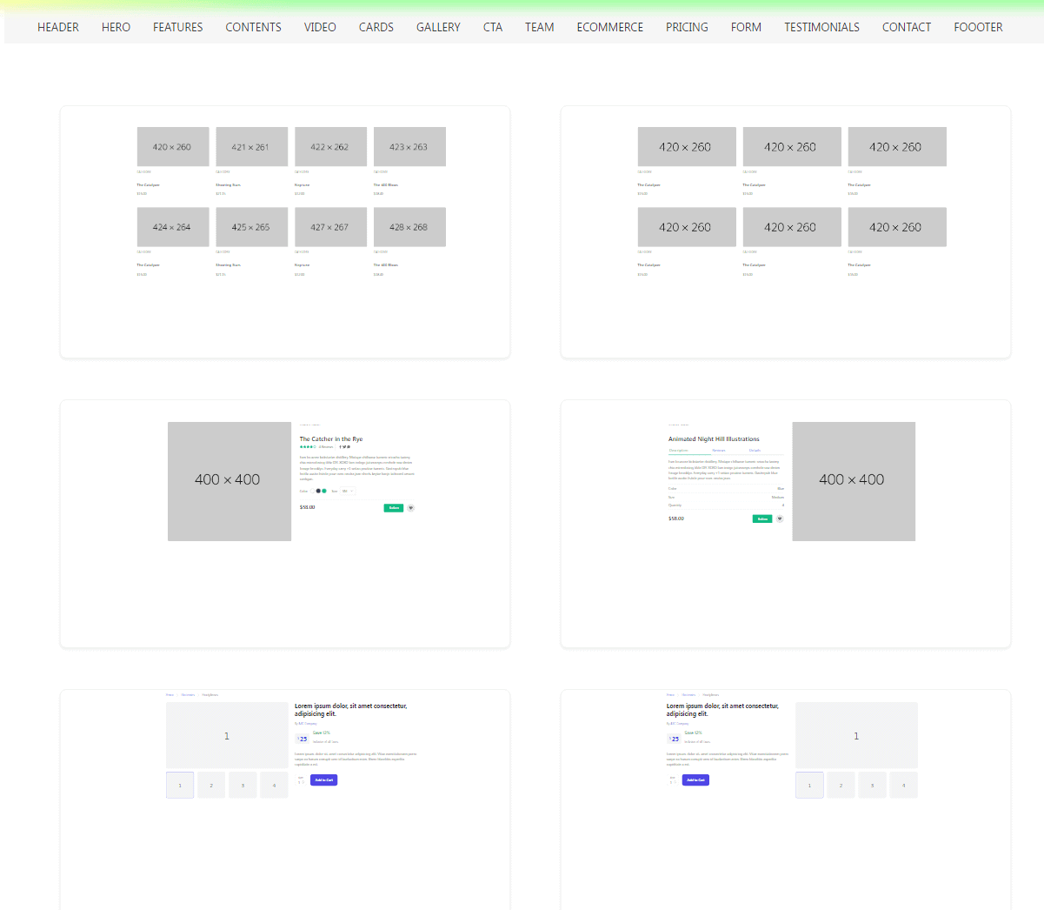Select gallery thumbnail 3 in bottom-left product card

(x=243, y=785)
